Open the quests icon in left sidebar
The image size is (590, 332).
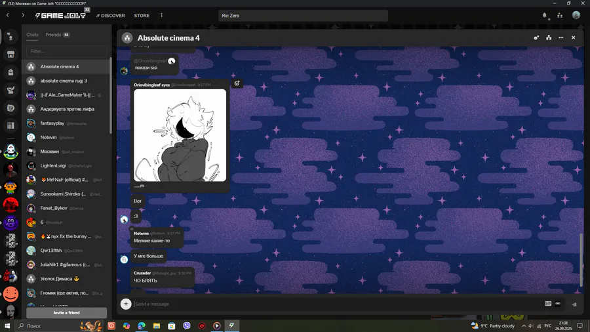coord(10,90)
